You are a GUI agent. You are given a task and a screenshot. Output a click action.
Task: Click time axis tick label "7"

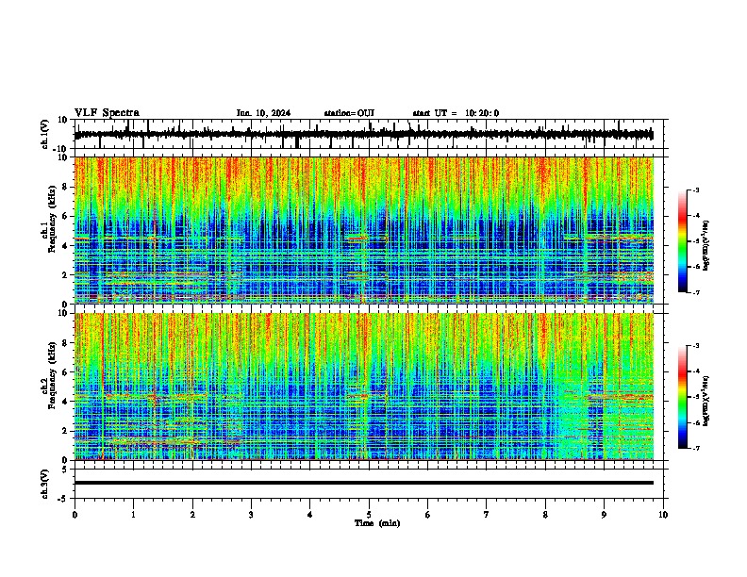(x=487, y=515)
